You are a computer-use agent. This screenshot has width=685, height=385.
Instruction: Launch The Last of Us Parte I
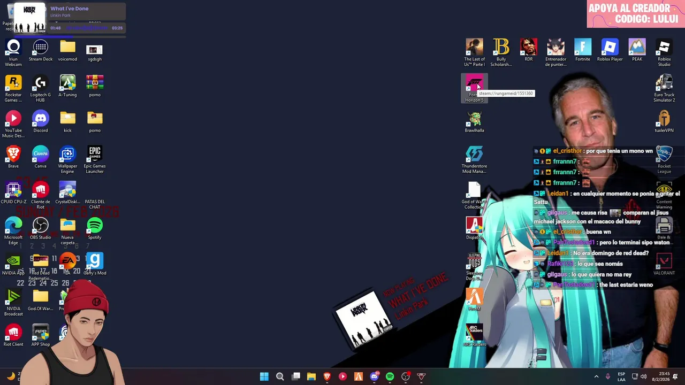click(475, 52)
